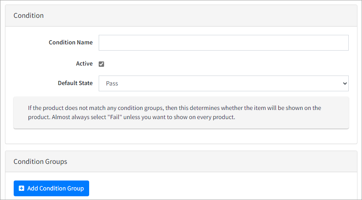Viewport: 362px width, 200px height.
Task: Click the checkmark inside the Active box
Action: point(101,64)
